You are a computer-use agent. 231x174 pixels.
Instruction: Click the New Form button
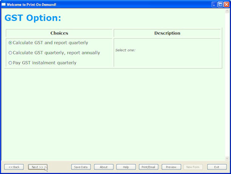pyautogui.click(x=194, y=167)
